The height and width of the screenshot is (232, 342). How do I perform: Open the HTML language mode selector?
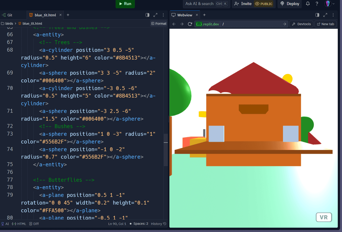coord(19,224)
